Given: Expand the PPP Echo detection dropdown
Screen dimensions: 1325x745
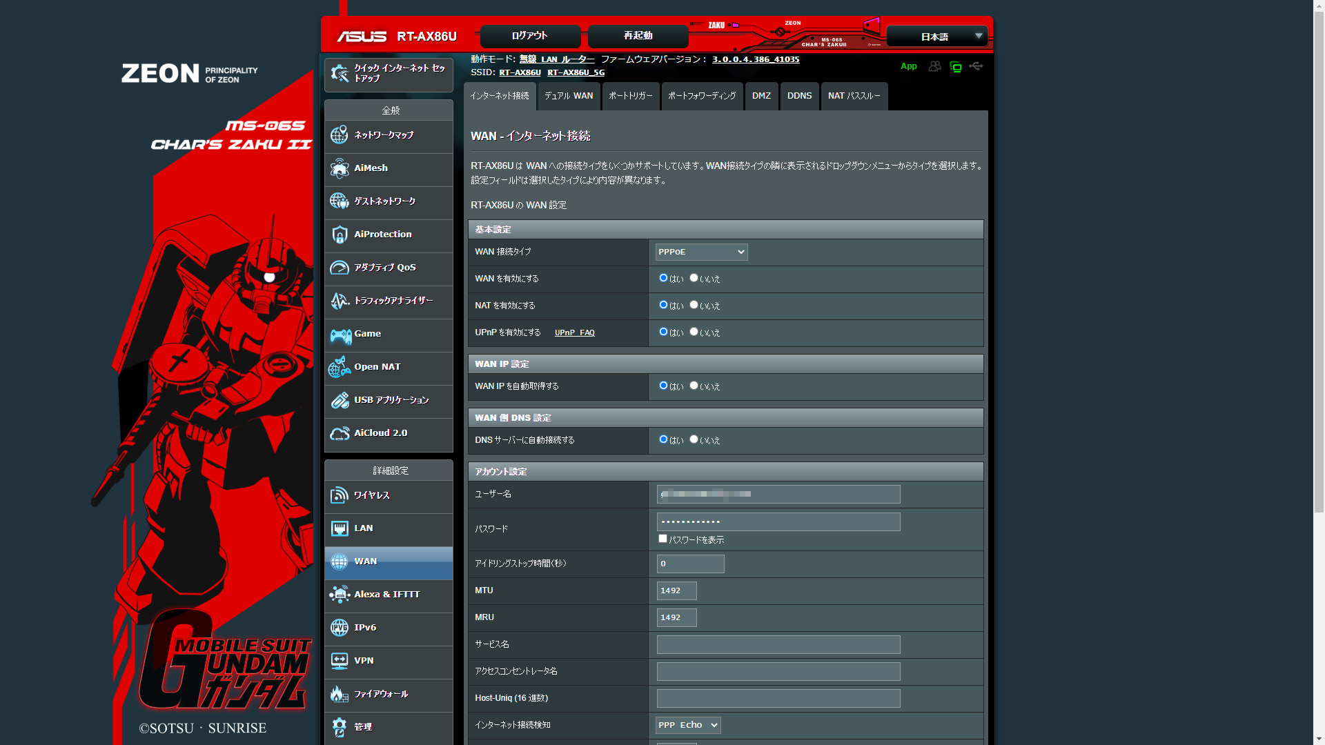Looking at the screenshot, I should coord(688,725).
